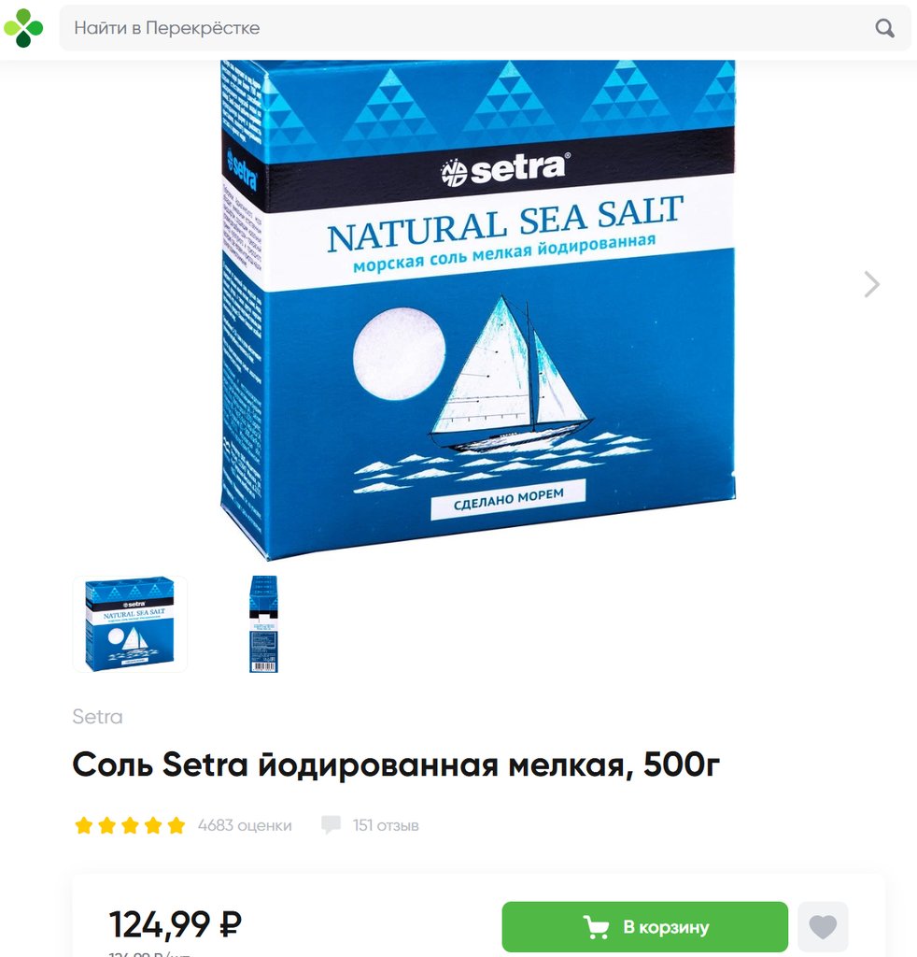917x957 pixels.
Task: Show the next product photo with the arrow
Action: point(872,284)
